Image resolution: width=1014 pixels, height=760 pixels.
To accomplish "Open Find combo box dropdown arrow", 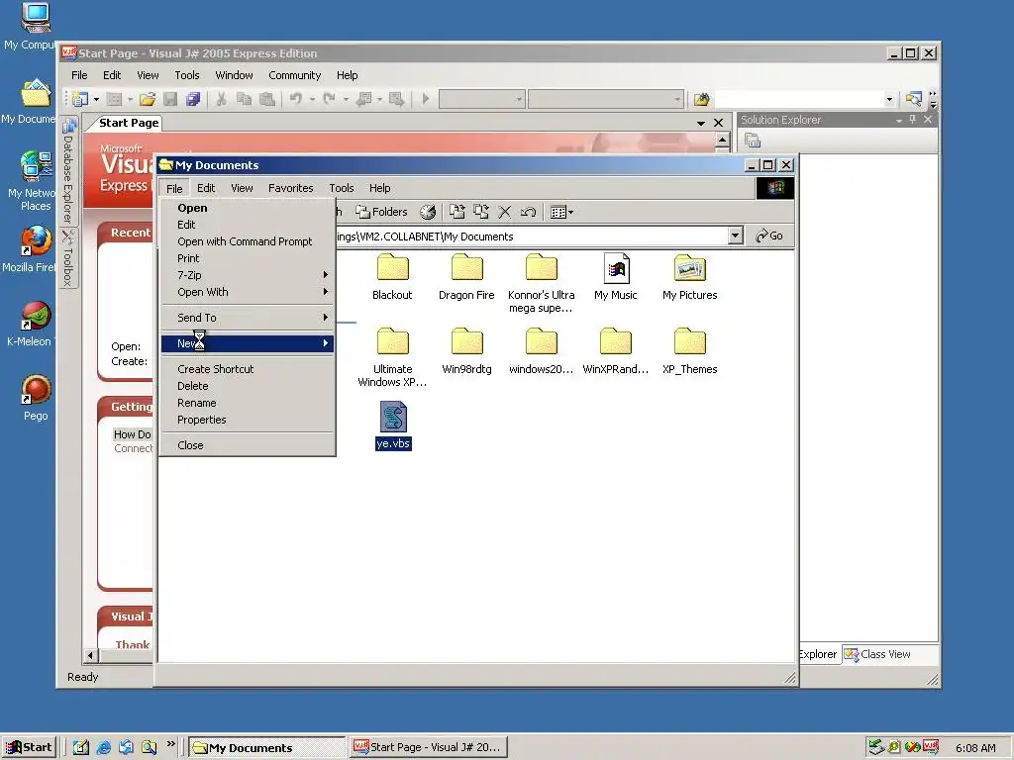I will 889,99.
